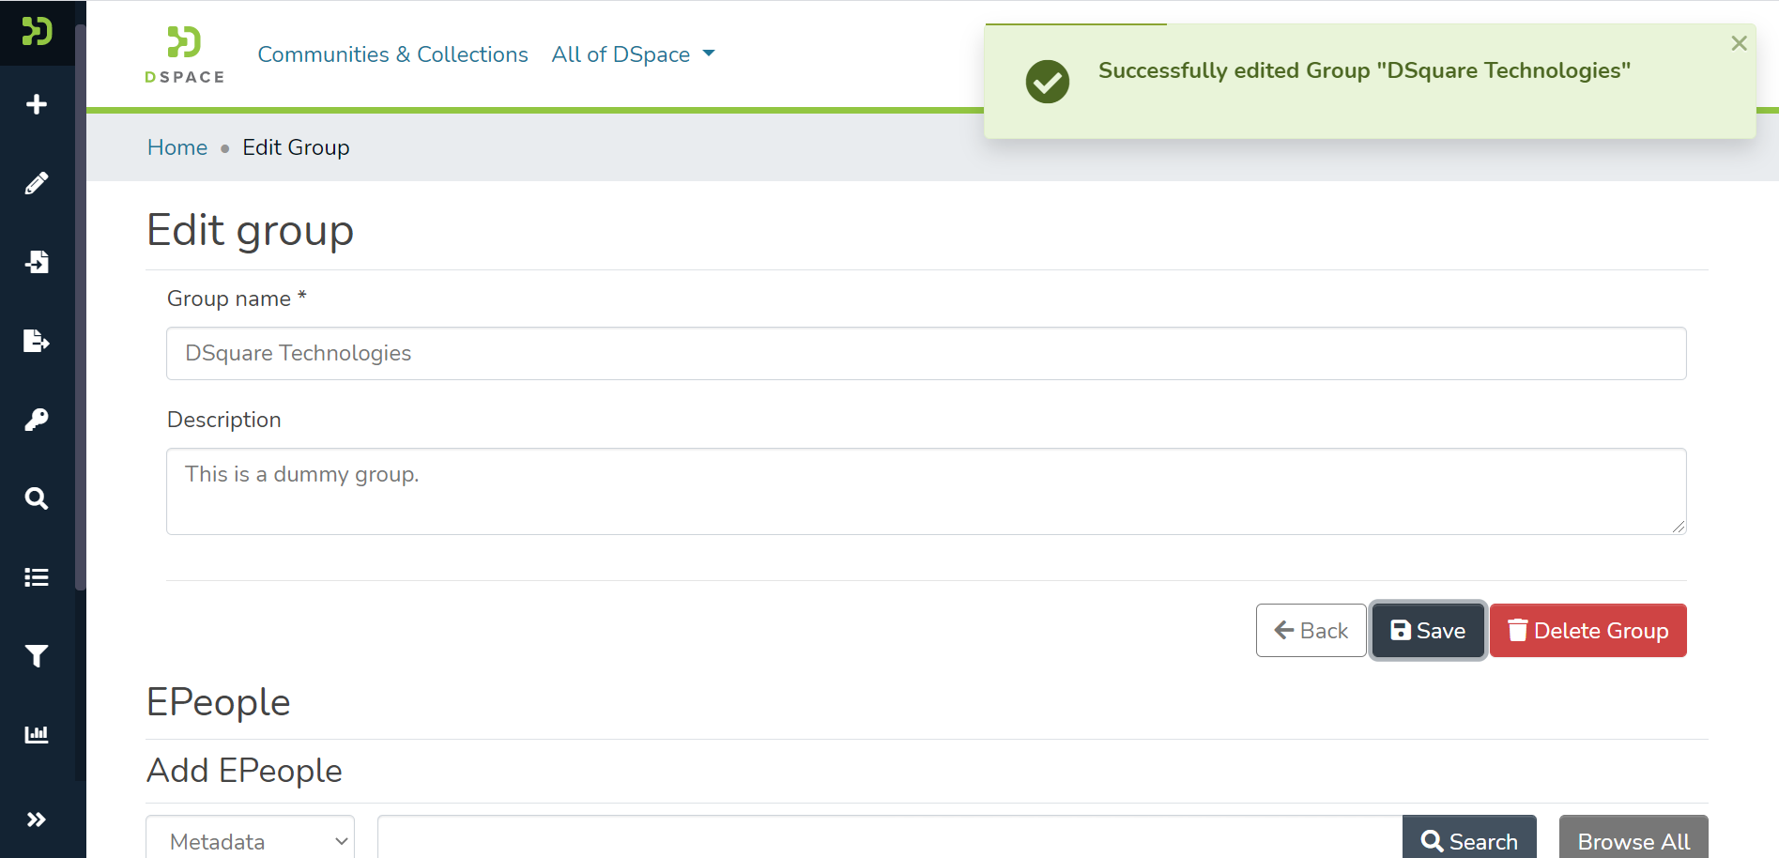The image size is (1779, 858).
Task: Click the plus New icon in sidebar
Action: tap(37, 104)
